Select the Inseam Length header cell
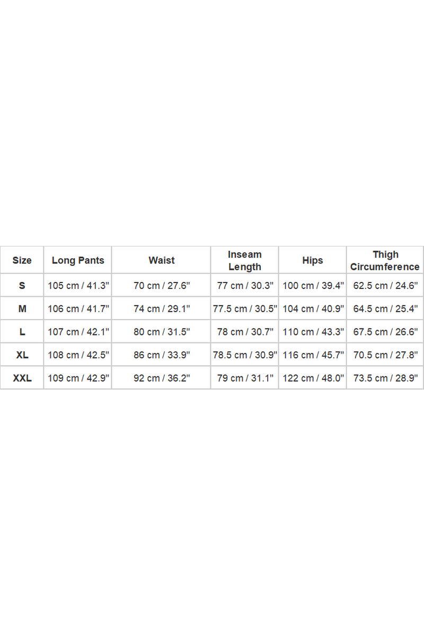The width and height of the screenshot is (424, 636). (x=245, y=260)
